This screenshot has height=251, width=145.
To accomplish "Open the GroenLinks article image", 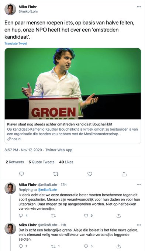I will click(73, 83).
